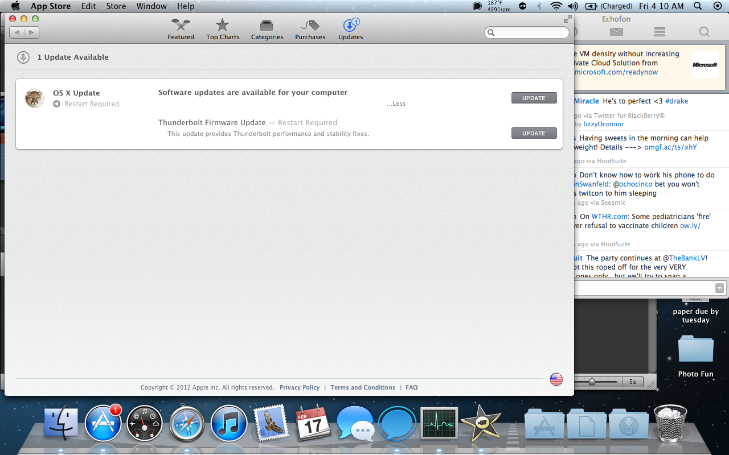Open the Applications folder stack in Dock
Image resolution: width=729 pixels, height=455 pixels.
click(544, 424)
